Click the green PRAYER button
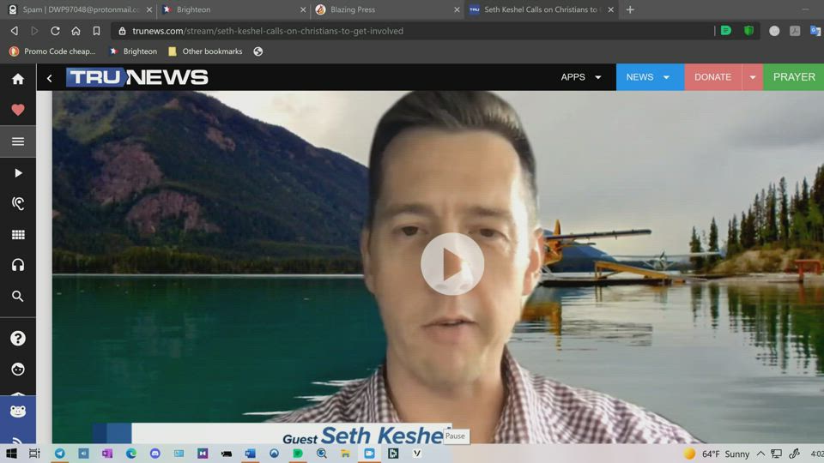The height and width of the screenshot is (463, 824). pyautogui.click(x=794, y=77)
